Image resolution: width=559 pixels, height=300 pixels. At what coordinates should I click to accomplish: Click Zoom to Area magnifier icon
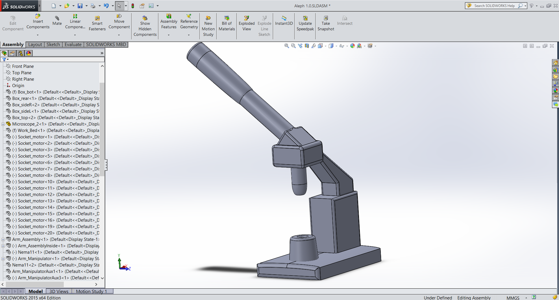tap(293, 46)
